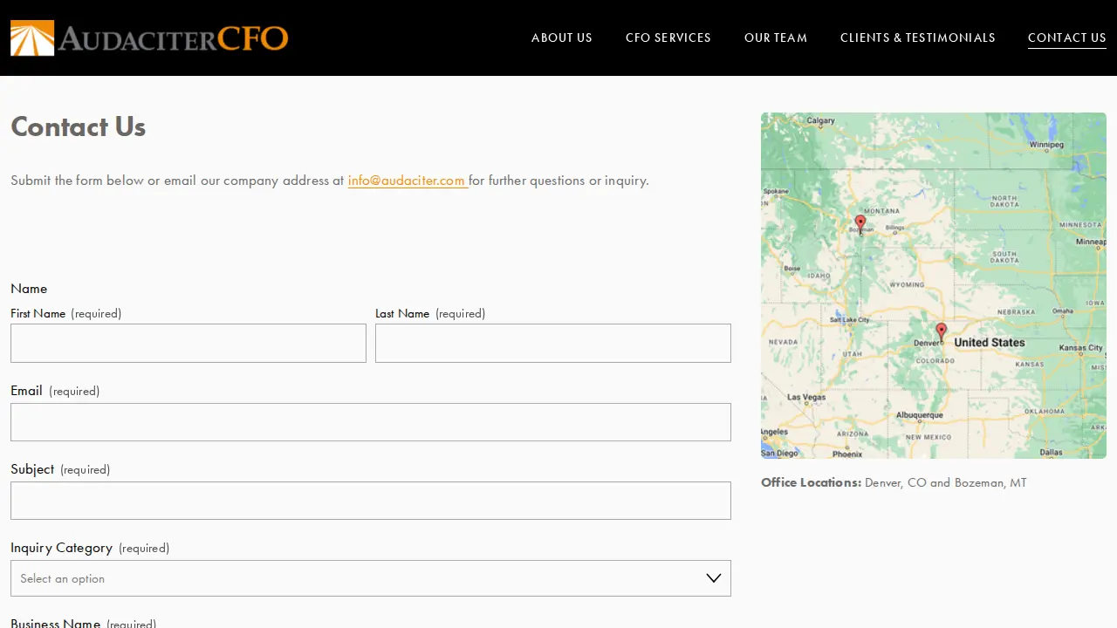Click the Inquiry Category field label
The height and width of the screenshot is (628, 1117).
pos(61,548)
